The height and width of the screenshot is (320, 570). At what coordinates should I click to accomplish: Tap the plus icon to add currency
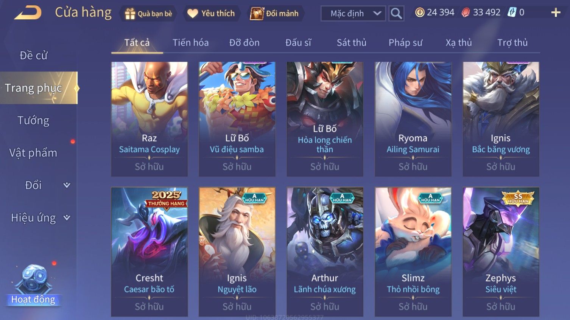[x=556, y=12]
